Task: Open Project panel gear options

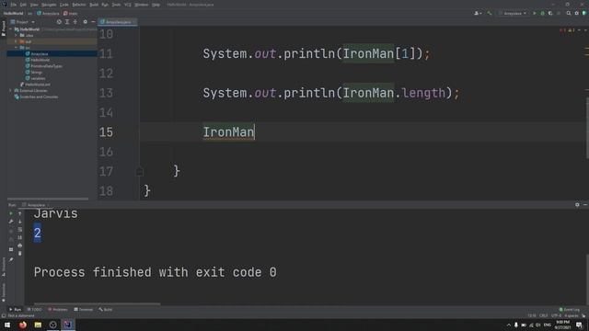Action: 86,22
